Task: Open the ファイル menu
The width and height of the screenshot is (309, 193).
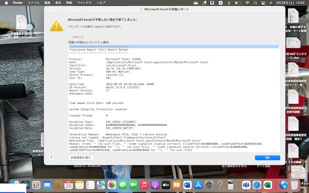Action: point(34,3)
